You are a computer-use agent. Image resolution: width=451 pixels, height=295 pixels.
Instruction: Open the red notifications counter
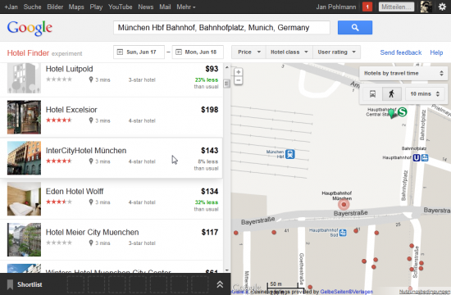tap(367, 7)
